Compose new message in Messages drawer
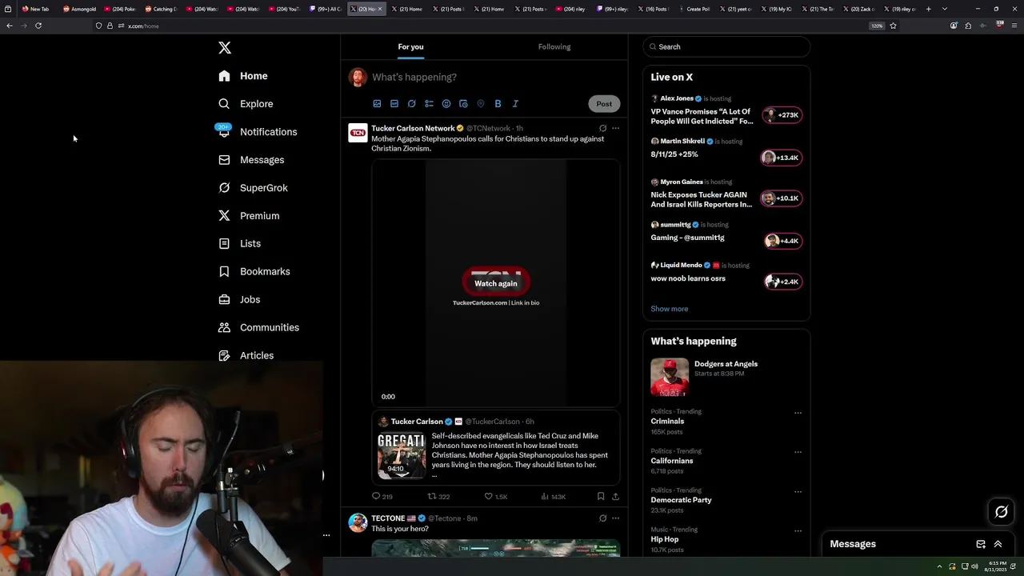Viewport: 1024px width, 576px height. (981, 544)
